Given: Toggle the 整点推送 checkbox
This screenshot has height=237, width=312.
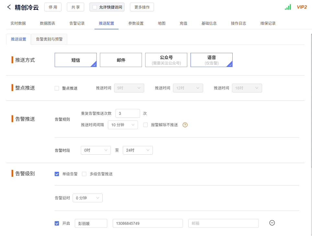Looking at the screenshot, I should click(57, 88).
